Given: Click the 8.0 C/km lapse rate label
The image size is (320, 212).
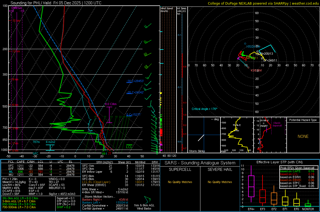Looking at the screenshot, I should point(111,104).
